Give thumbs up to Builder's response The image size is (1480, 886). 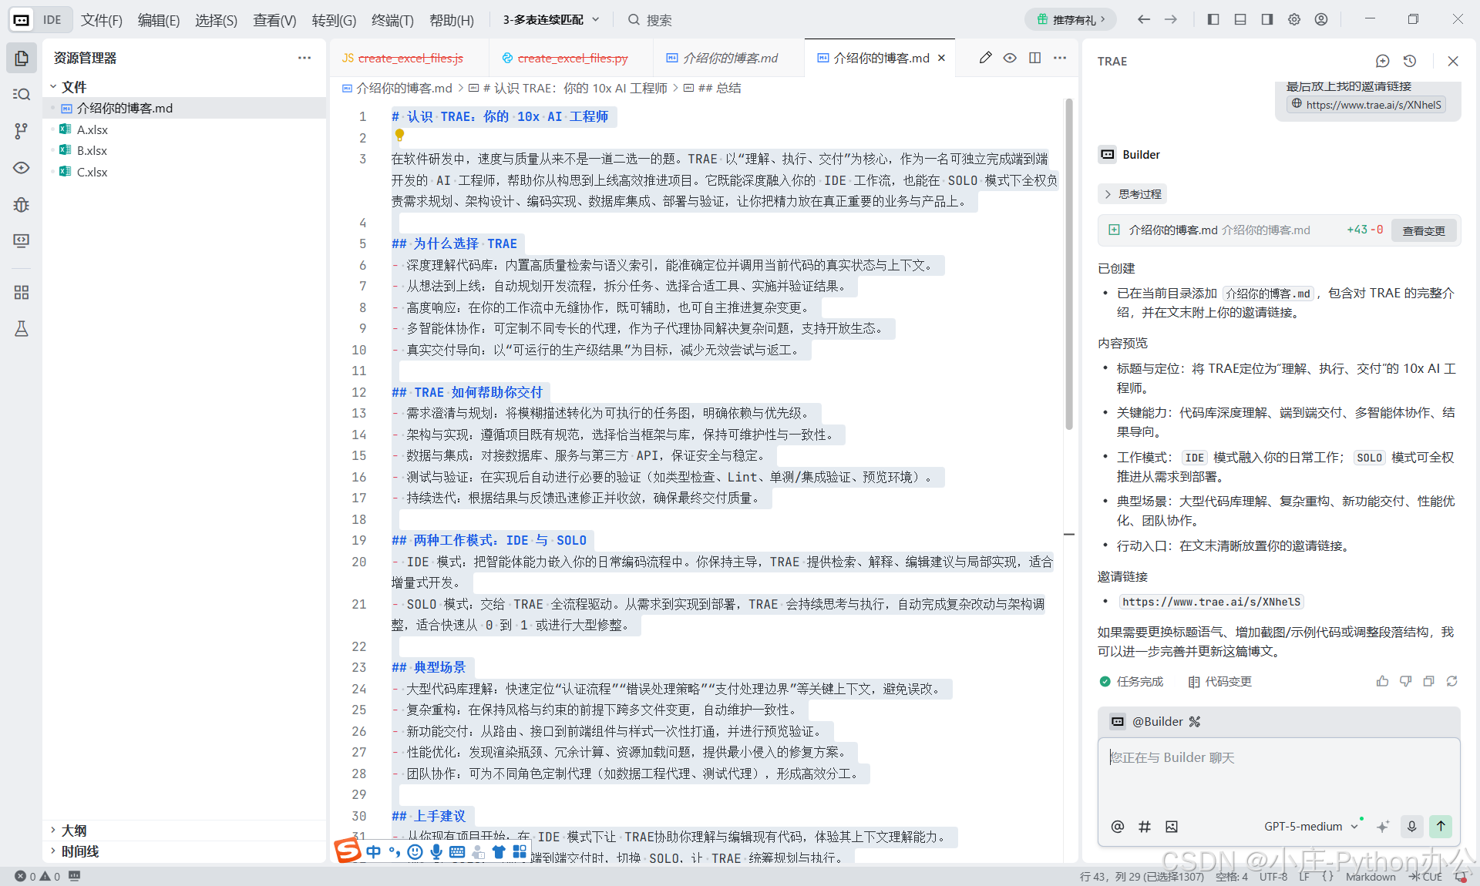[1382, 681]
